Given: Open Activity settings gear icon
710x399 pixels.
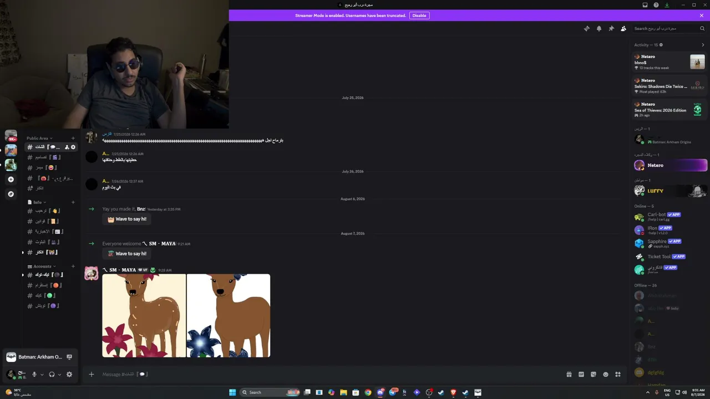Looking at the screenshot, I should (661, 45).
